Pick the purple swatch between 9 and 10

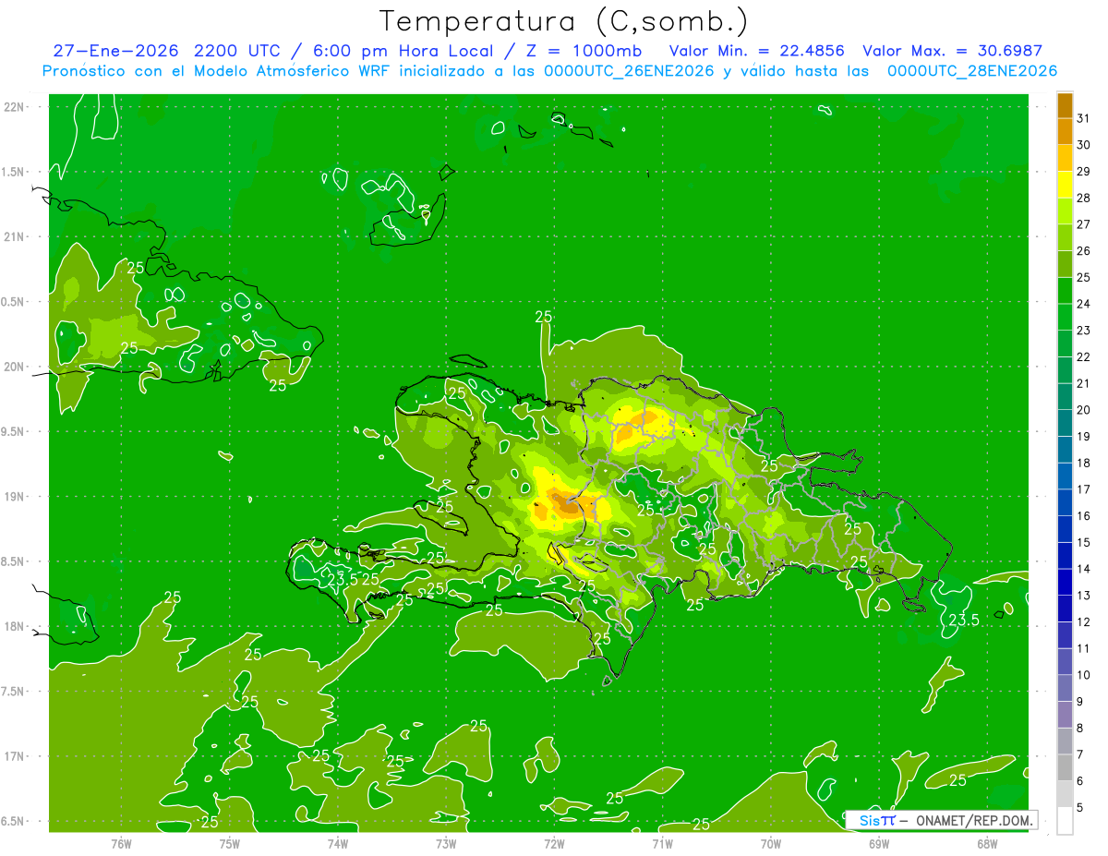[1065, 688]
